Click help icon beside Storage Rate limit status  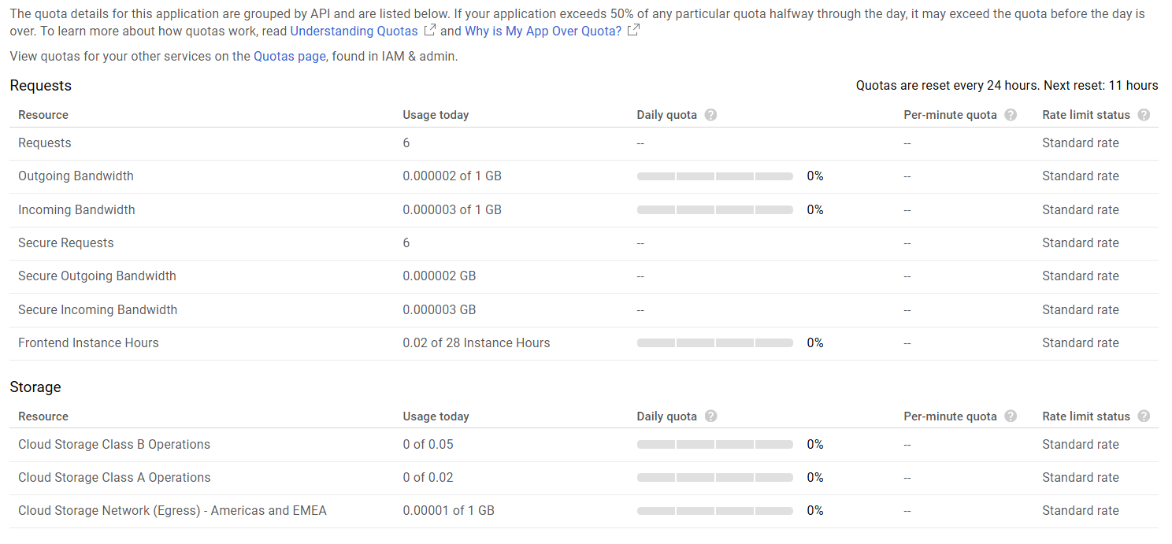(x=1144, y=416)
